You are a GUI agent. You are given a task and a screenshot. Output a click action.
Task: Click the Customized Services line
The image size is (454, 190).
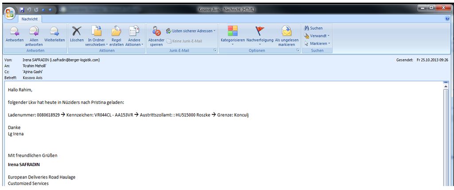28,183
